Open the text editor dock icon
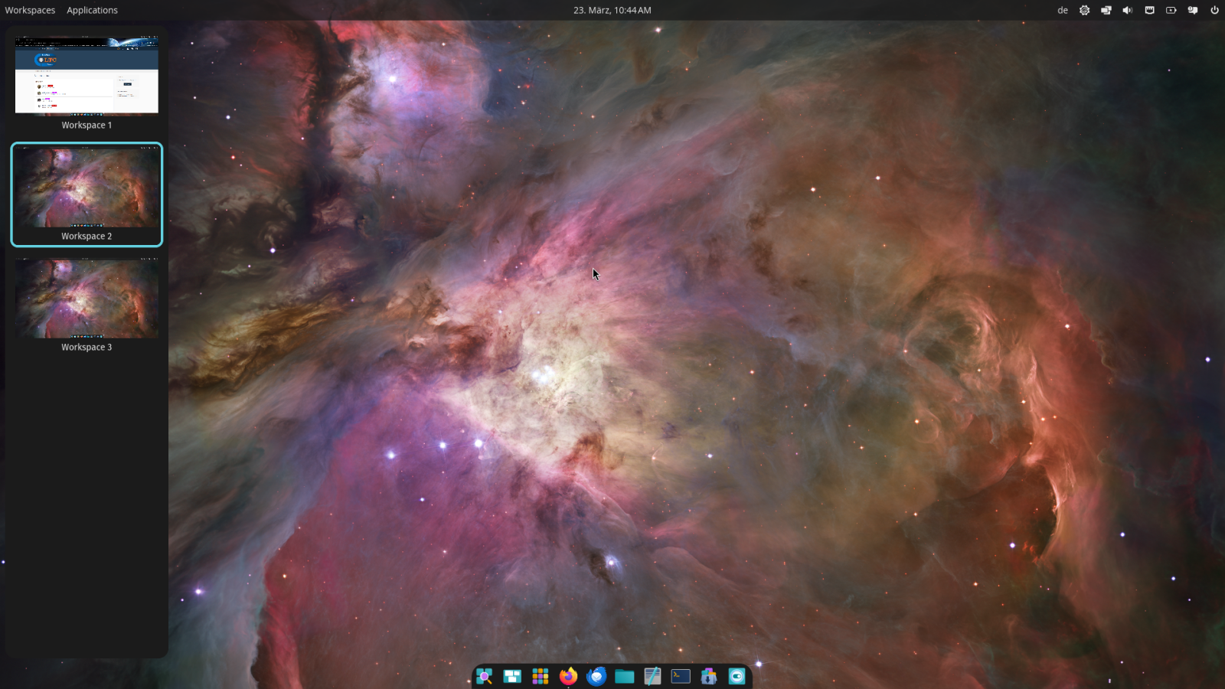1225x689 pixels. coord(652,676)
